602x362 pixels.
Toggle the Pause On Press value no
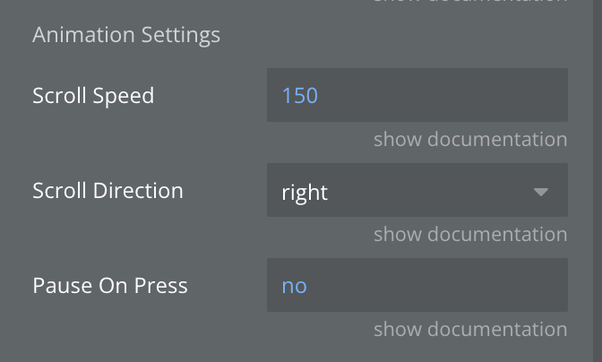(x=417, y=285)
